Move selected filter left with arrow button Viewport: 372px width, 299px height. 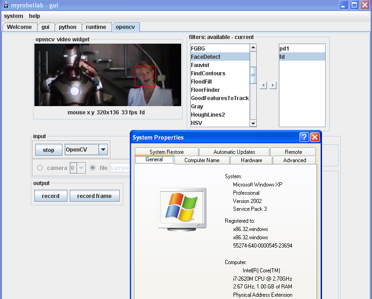click(263, 85)
